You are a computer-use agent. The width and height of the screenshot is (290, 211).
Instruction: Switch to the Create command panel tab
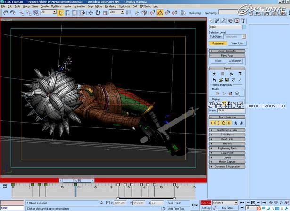tap(211, 21)
